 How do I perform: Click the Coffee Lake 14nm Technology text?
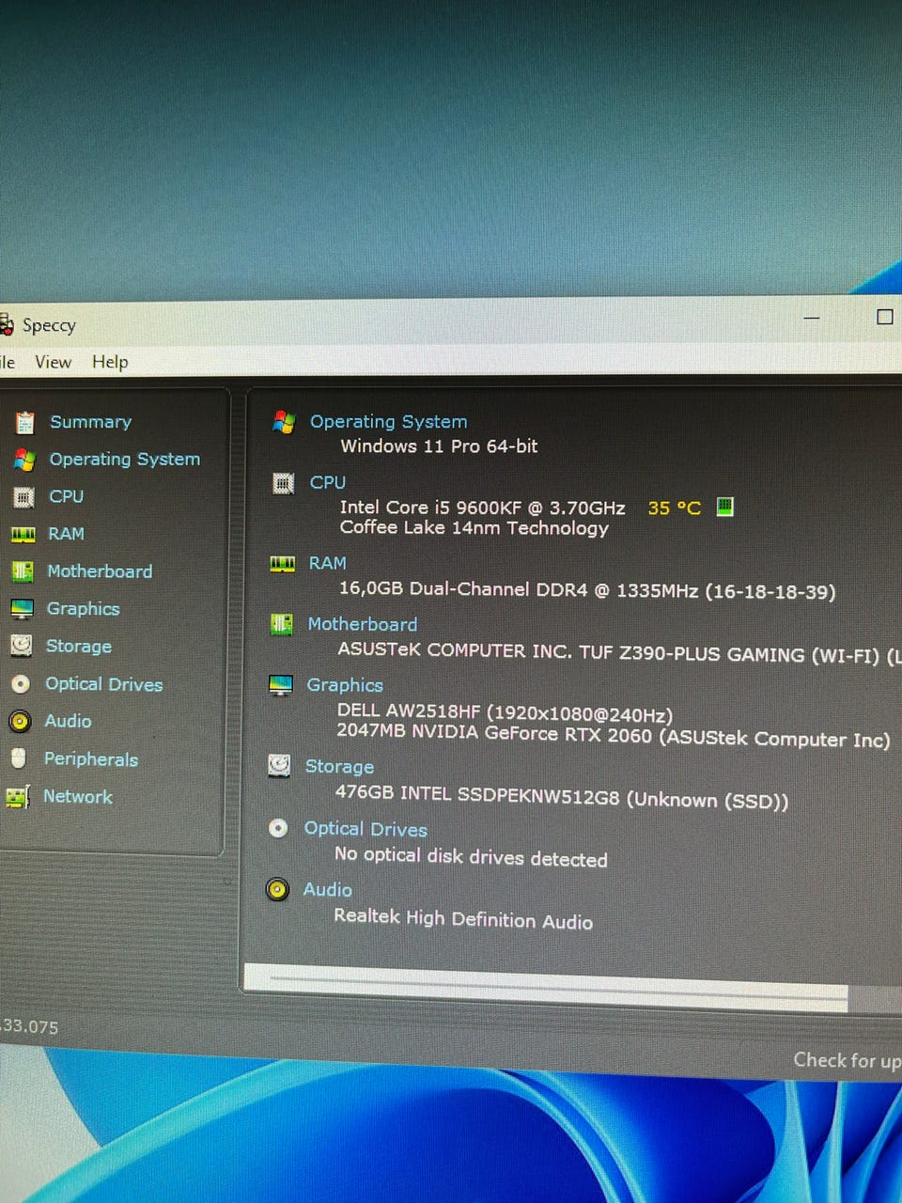click(x=474, y=528)
